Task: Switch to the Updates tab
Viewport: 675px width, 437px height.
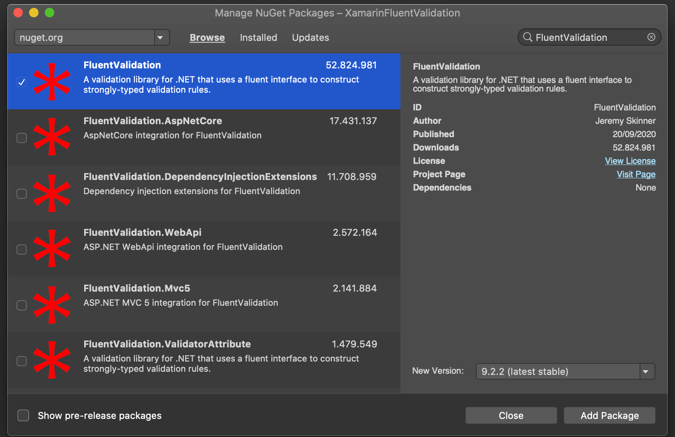Action: 310,38
